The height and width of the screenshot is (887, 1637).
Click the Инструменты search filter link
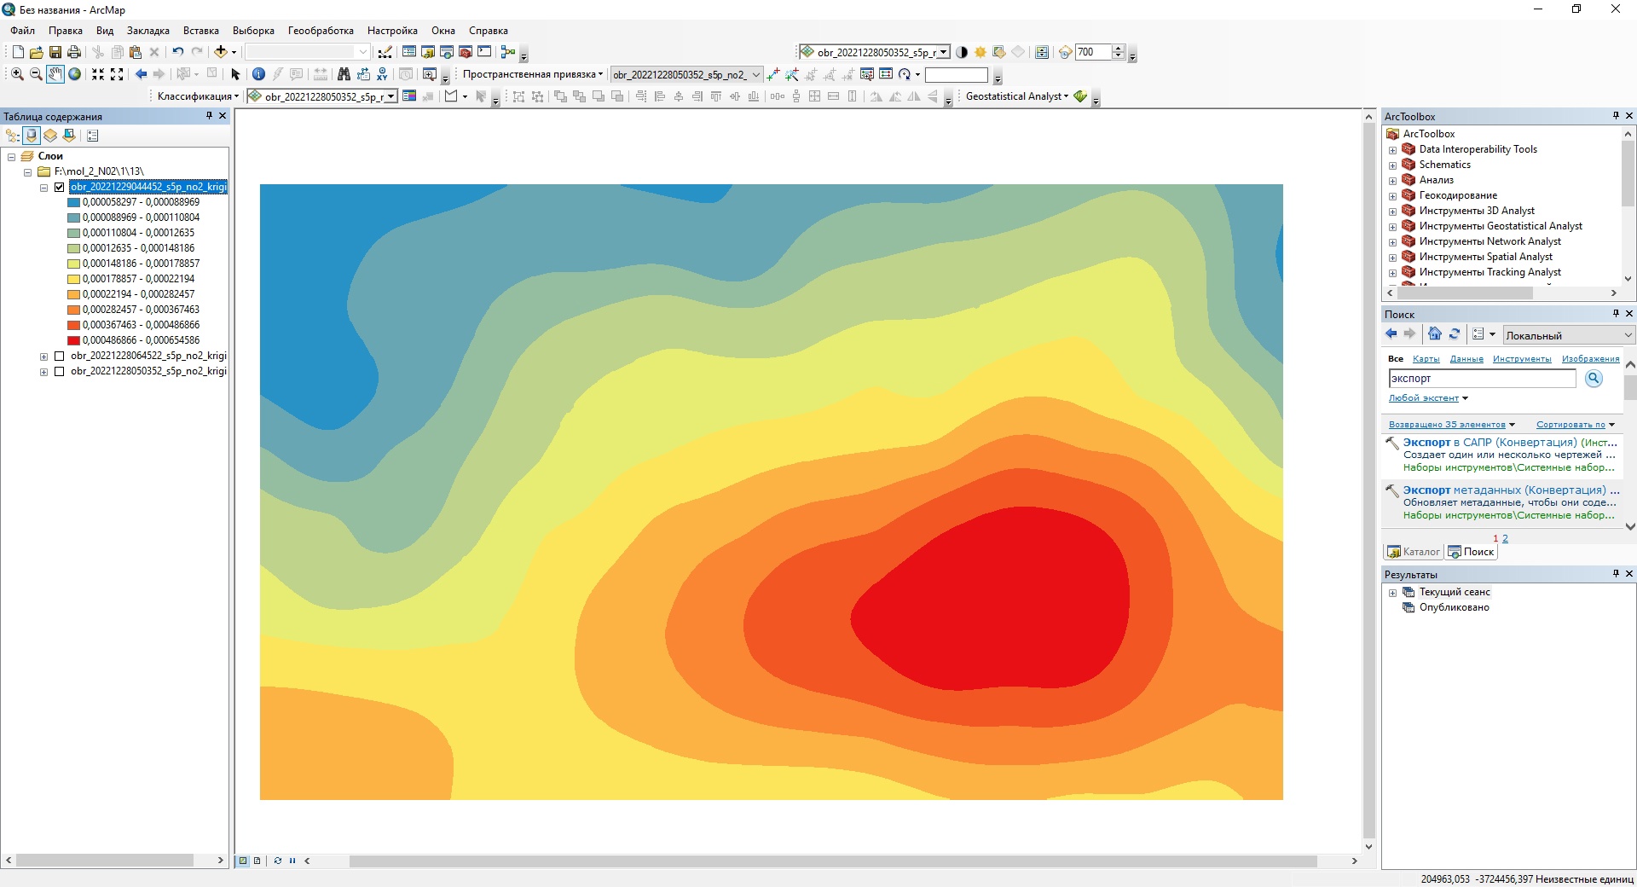click(x=1521, y=359)
